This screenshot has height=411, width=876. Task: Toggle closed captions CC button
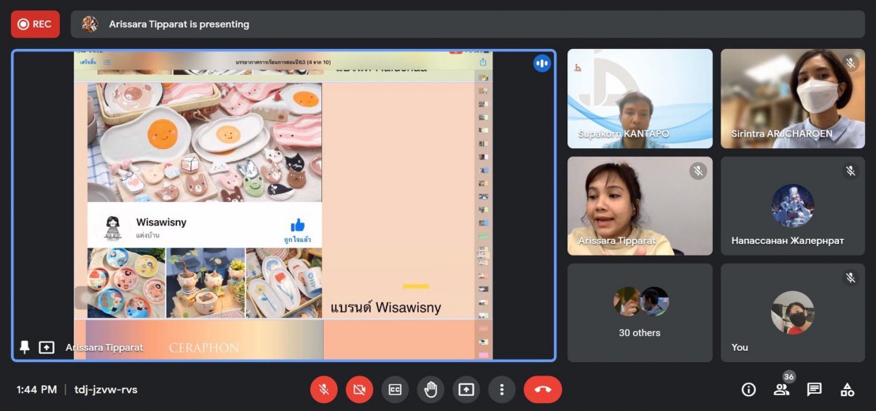(x=395, y=389)
